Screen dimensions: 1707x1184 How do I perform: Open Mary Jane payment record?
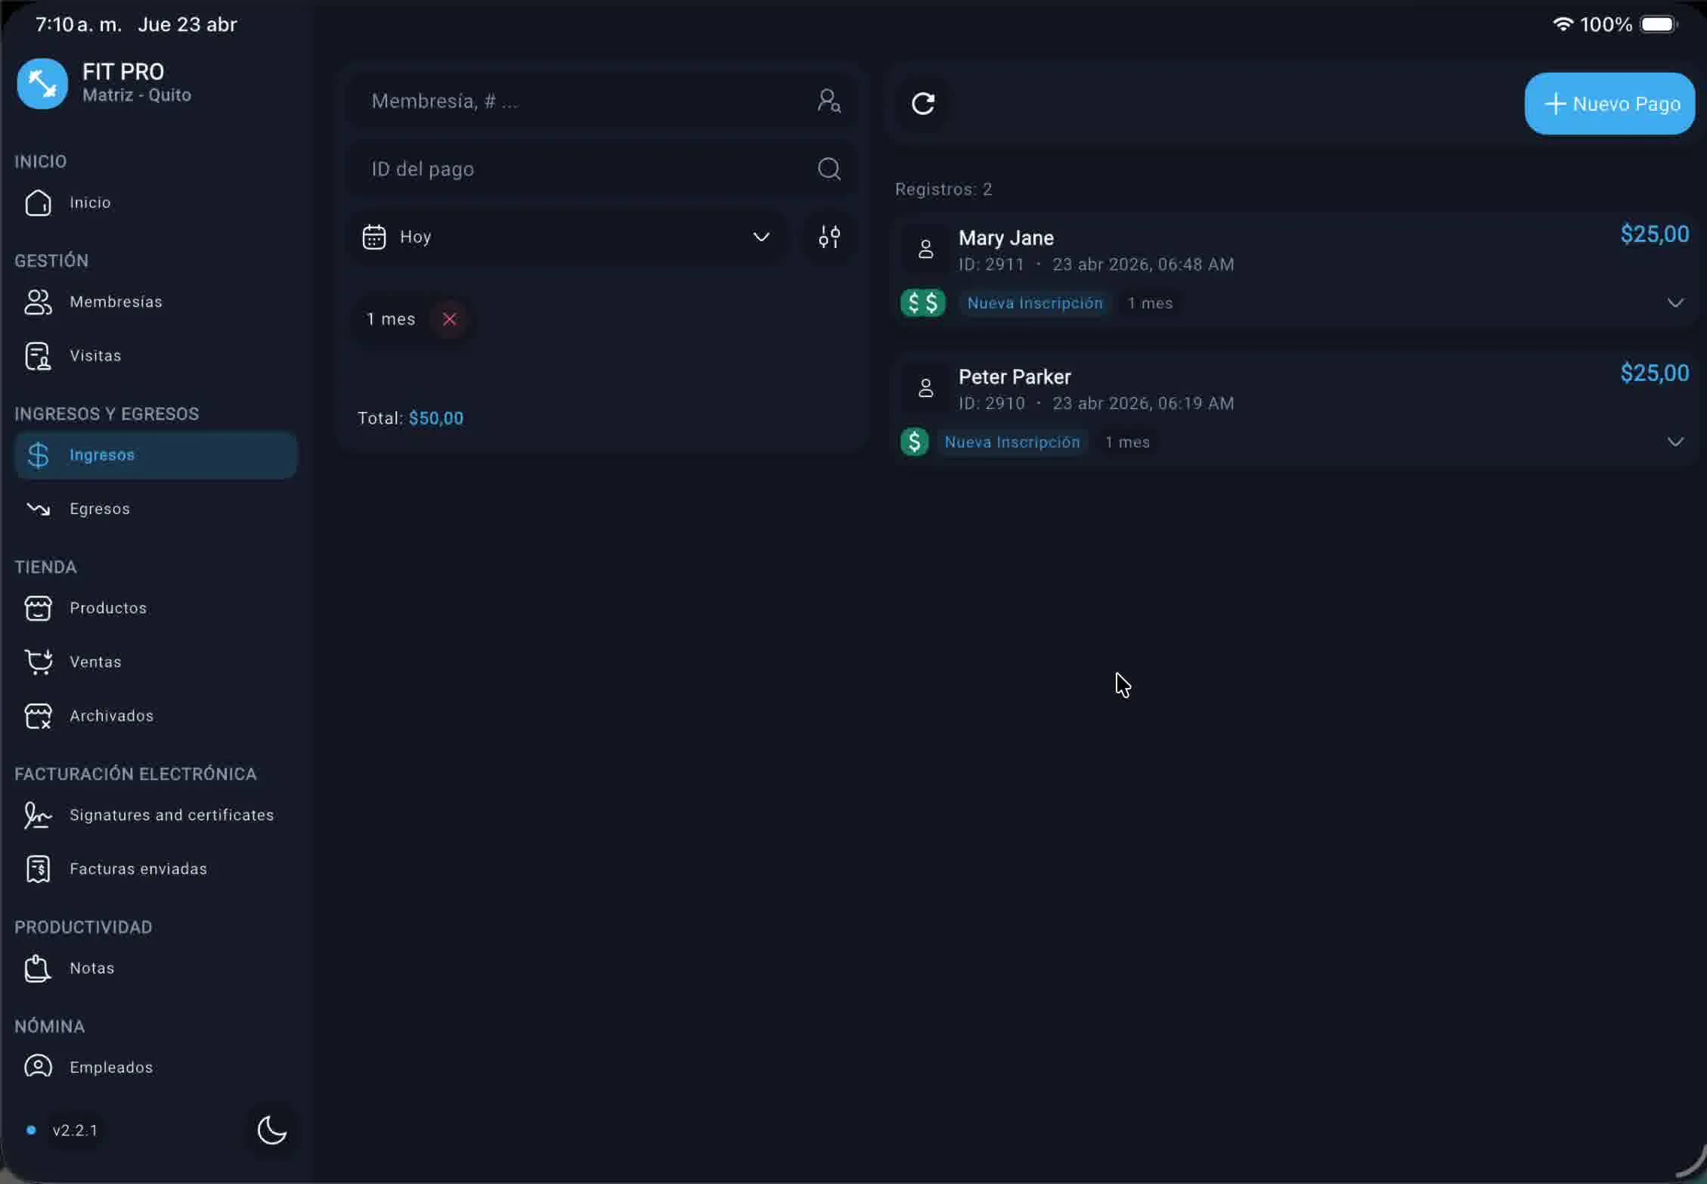[x=1293, y=270]
